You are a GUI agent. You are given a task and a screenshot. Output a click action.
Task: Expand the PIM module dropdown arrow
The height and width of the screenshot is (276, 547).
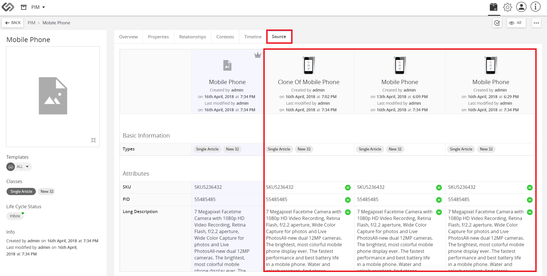pos(44,7)
